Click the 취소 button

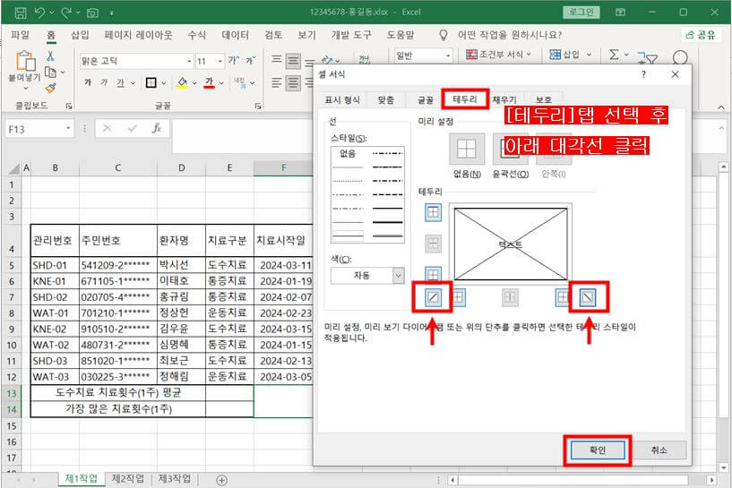659,450
